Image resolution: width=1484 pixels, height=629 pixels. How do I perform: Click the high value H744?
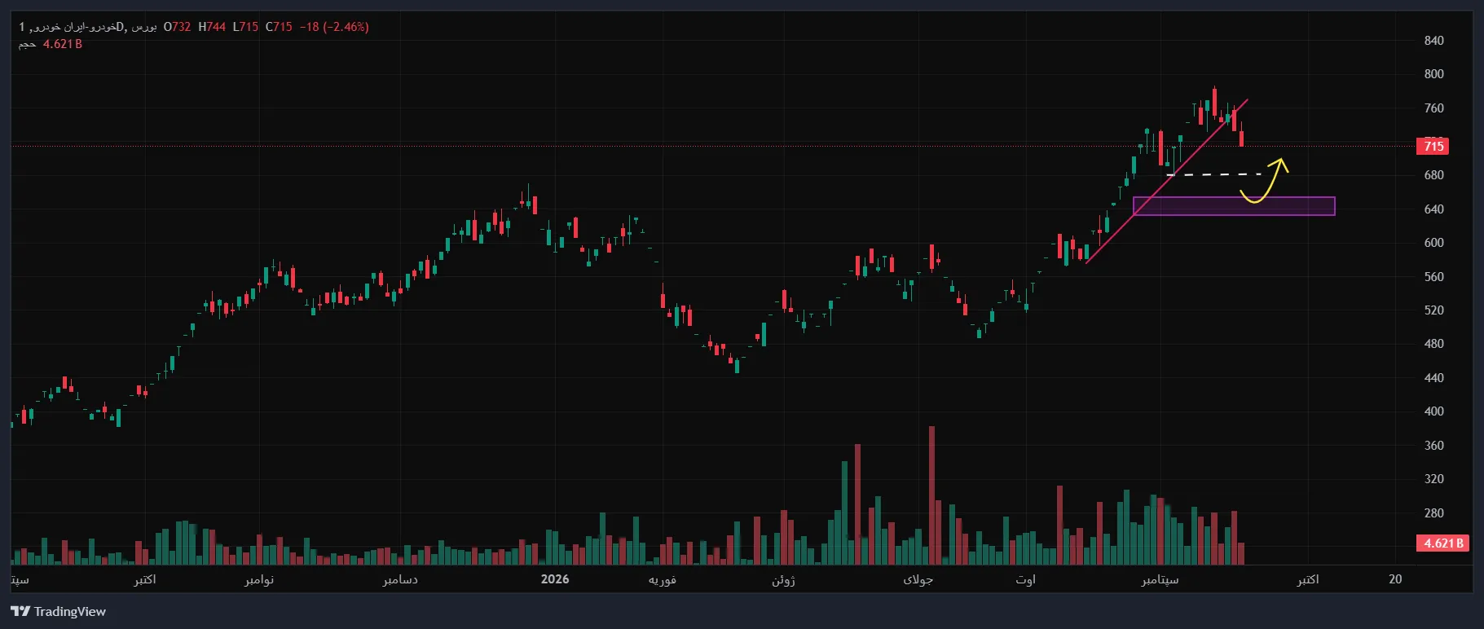(212, 27)
